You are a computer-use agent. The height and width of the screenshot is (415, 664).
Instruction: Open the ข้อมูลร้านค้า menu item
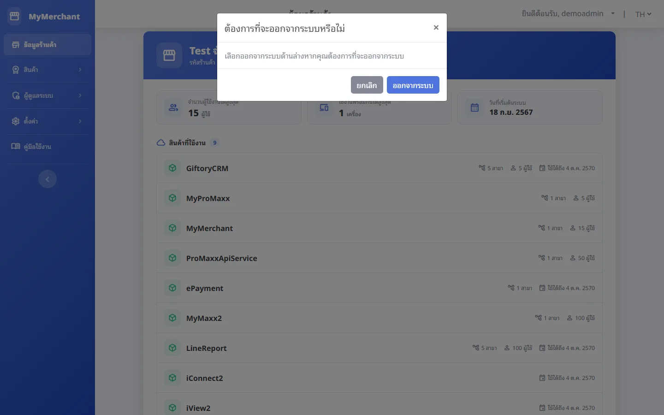click(47, 45)
